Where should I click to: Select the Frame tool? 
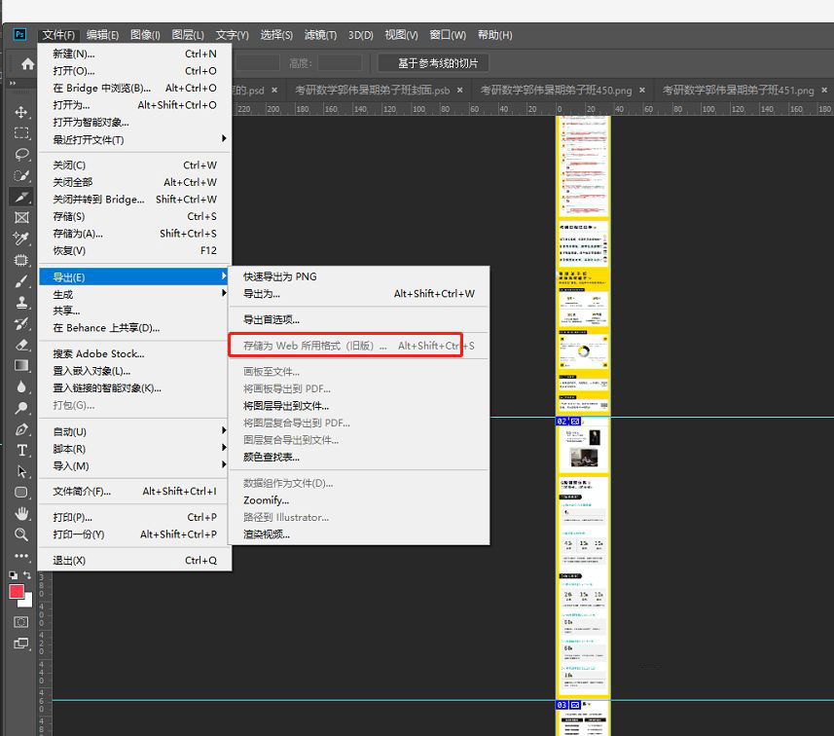[21, 218]
